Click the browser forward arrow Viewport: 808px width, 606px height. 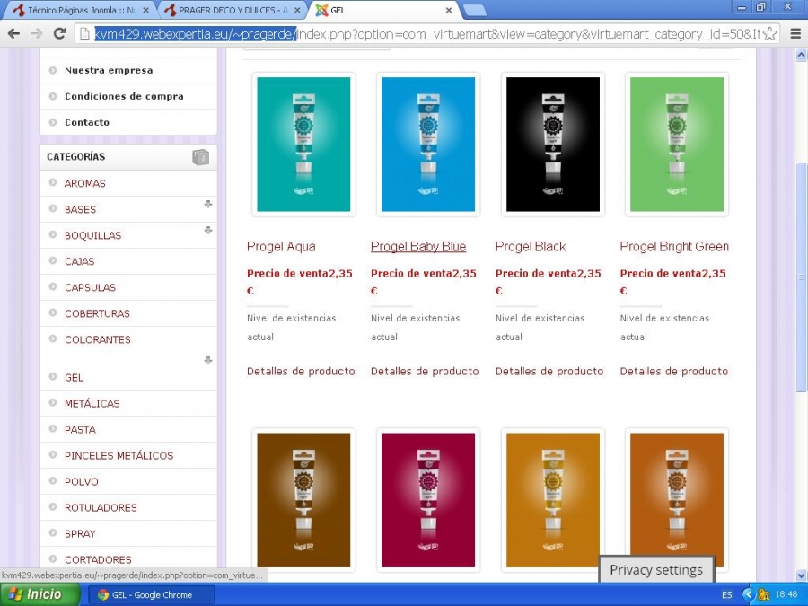[37, 34]
